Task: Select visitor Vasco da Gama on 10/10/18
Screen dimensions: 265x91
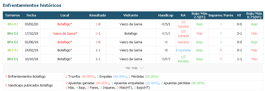Action: coord(131,59)
